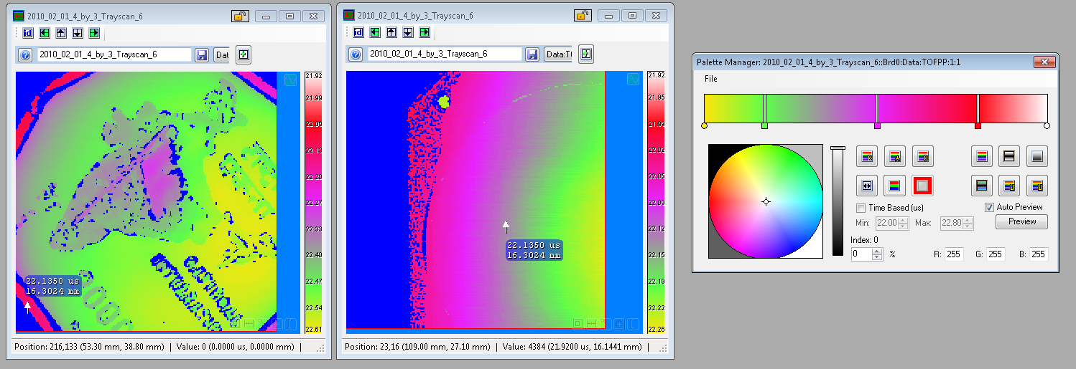Open the Data:T dropdown in right window
The image size is (1076, 369).
pyautogui.click(x=559, y=54)
